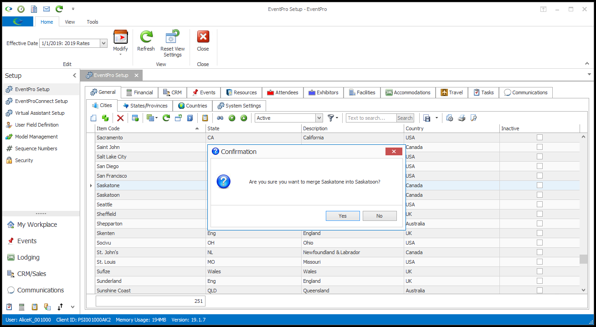
Task: Click the database report icon in the sidebar footer
Action: pyautogui.click(x=47, y=307)
